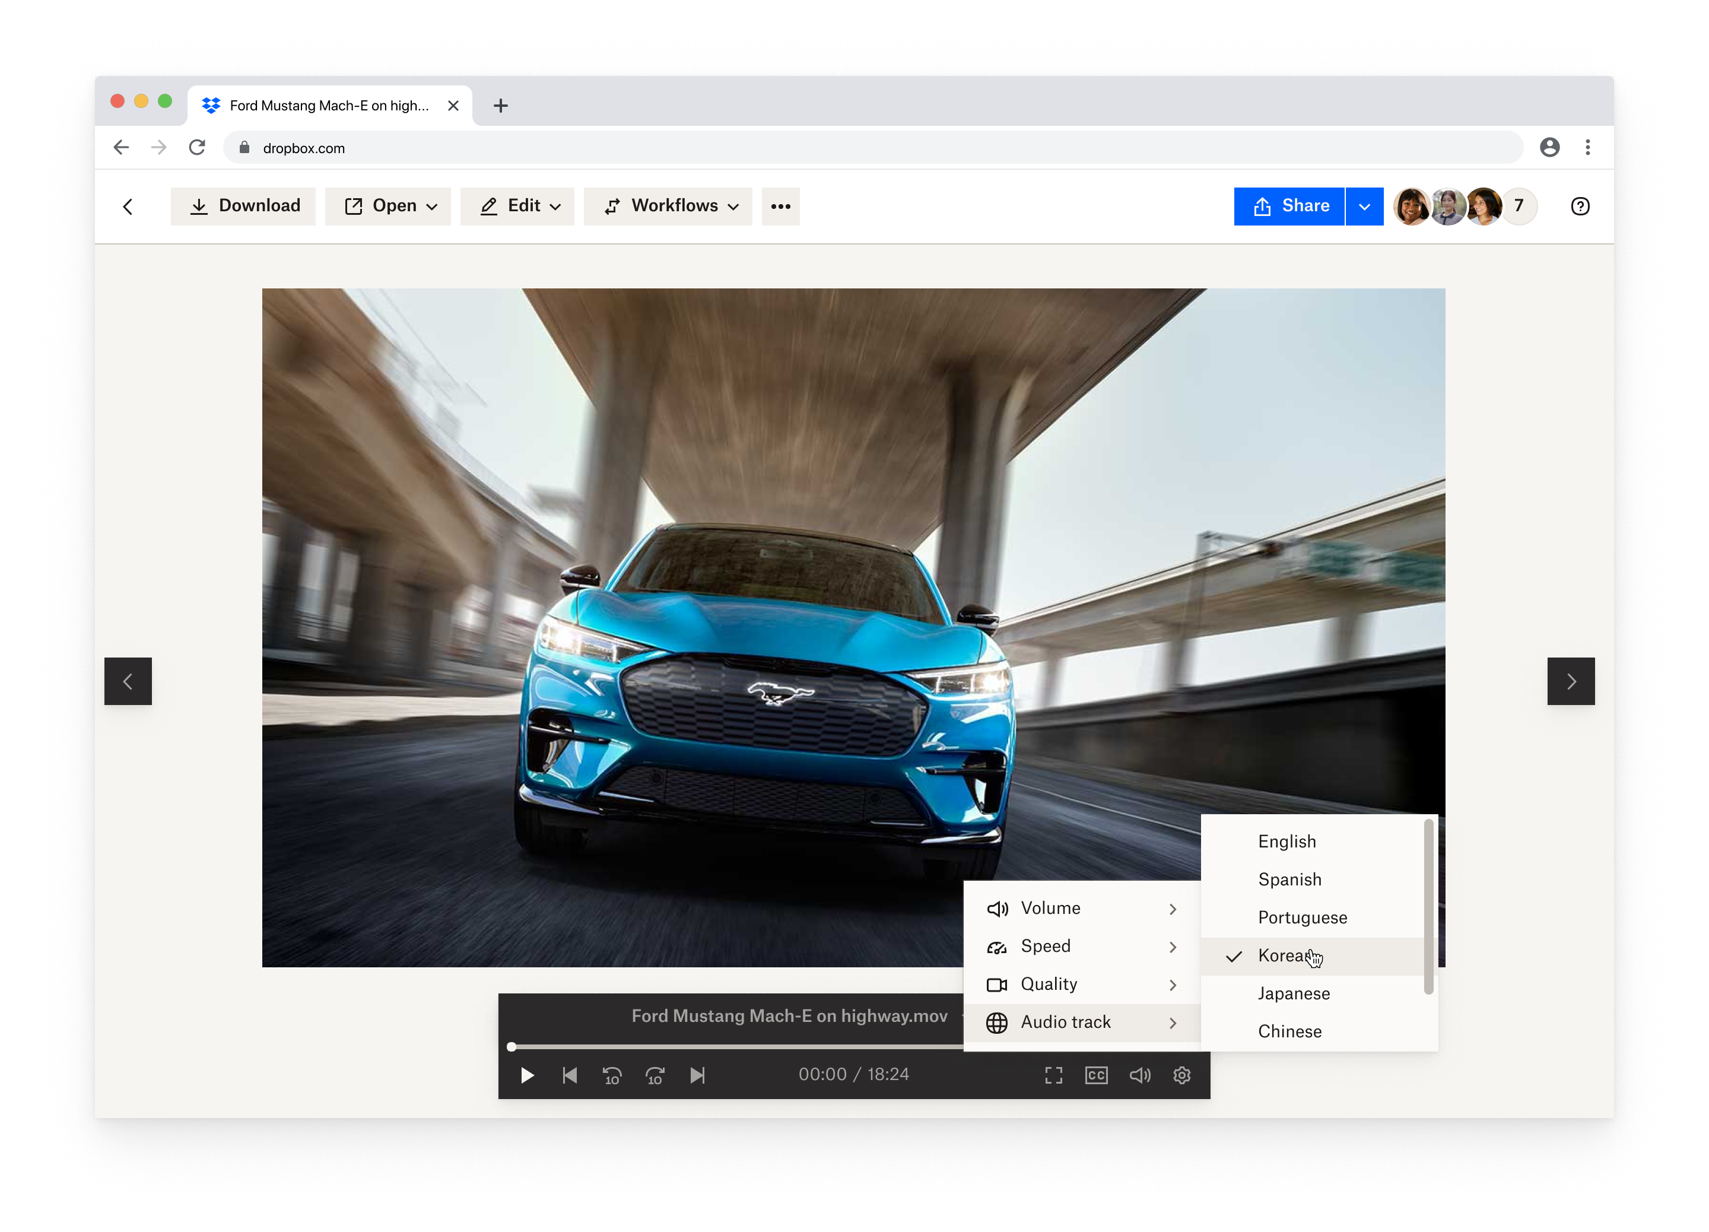Click the volume/speaker icon
The image size is (1709, 1232).
(1140, 1075)
